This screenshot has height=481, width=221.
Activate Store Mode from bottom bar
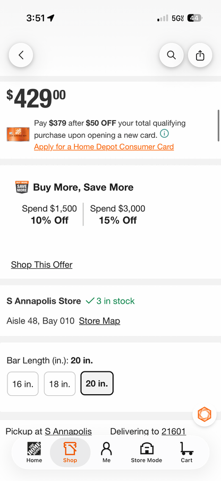(x=147, y=452)
